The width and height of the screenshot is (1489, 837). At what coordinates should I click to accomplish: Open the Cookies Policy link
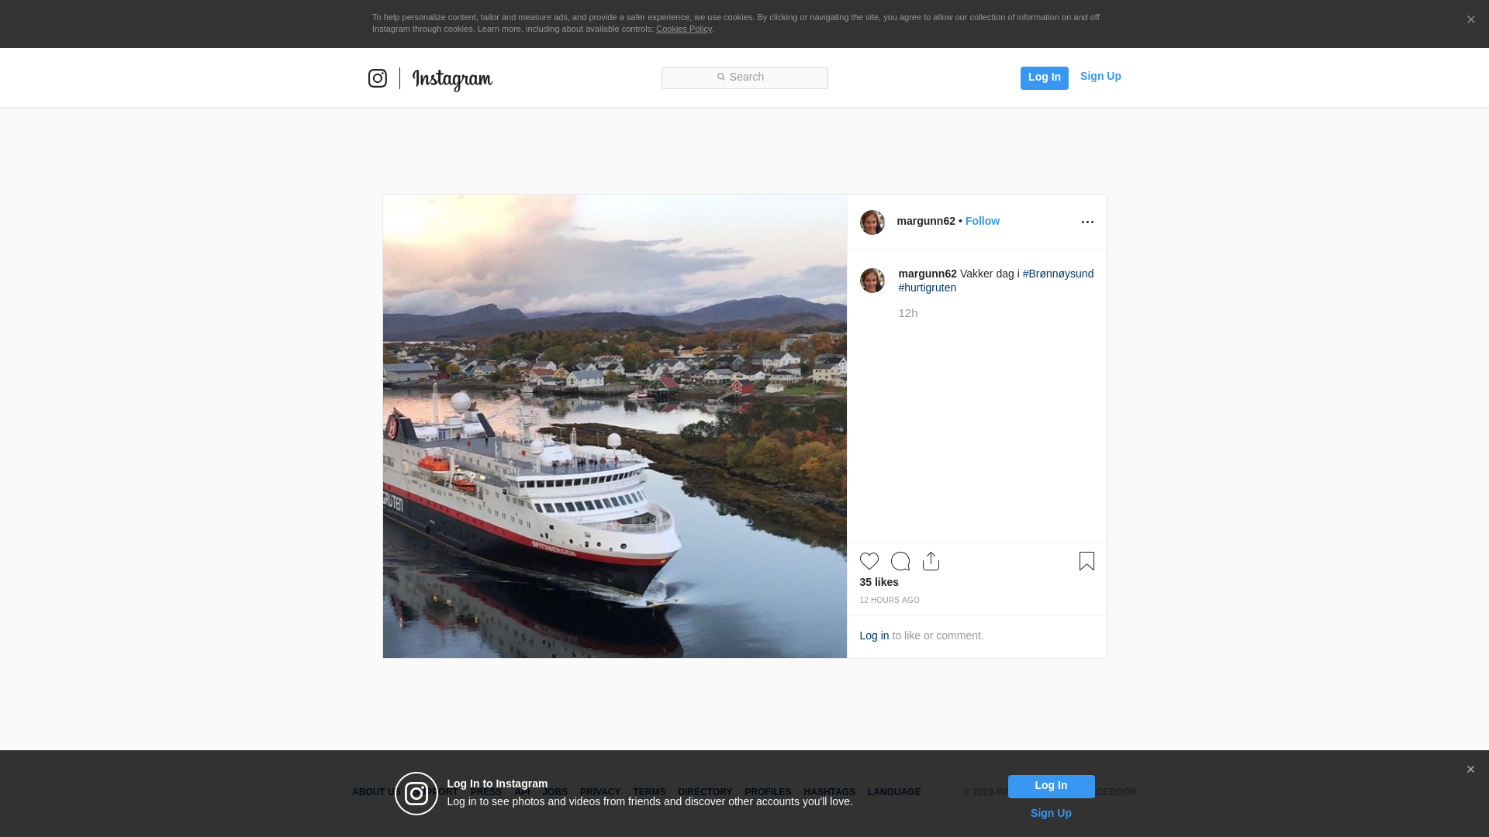pos(683,29)
